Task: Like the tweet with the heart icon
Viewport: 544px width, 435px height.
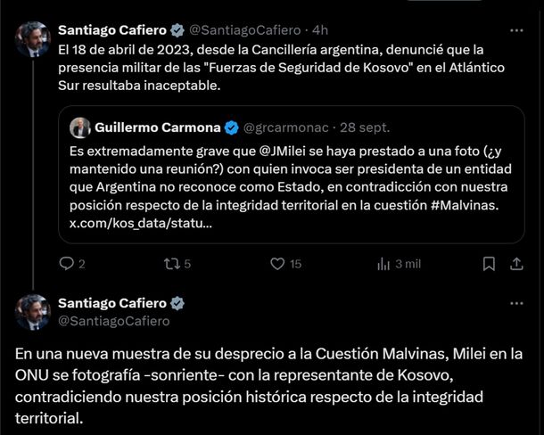Action: tap(277, 263)
